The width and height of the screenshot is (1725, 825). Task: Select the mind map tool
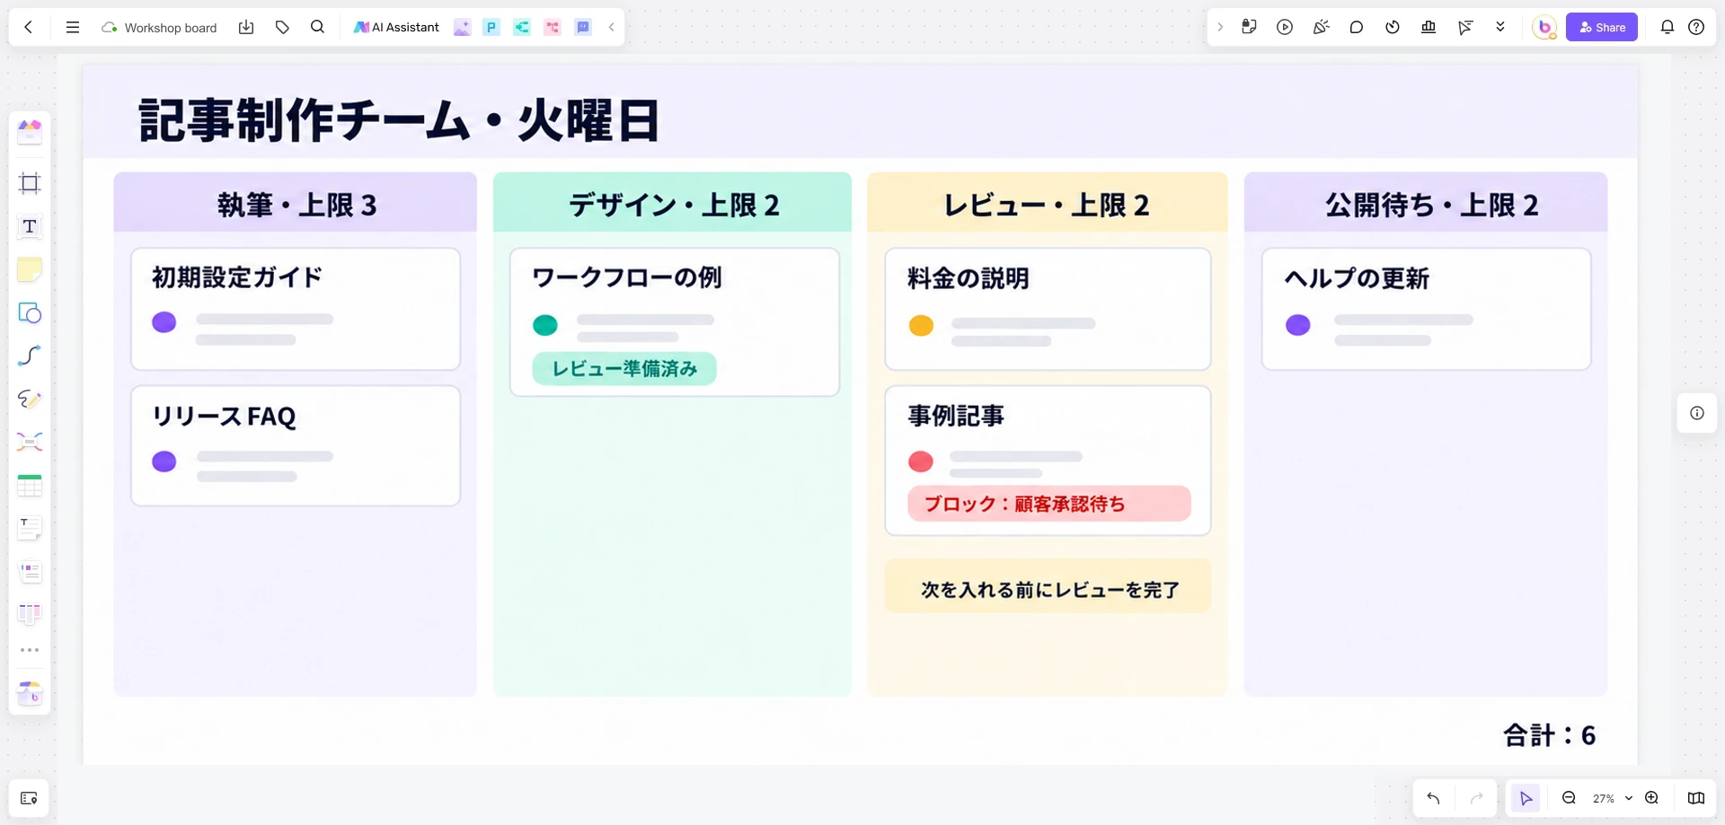point(30,442)
